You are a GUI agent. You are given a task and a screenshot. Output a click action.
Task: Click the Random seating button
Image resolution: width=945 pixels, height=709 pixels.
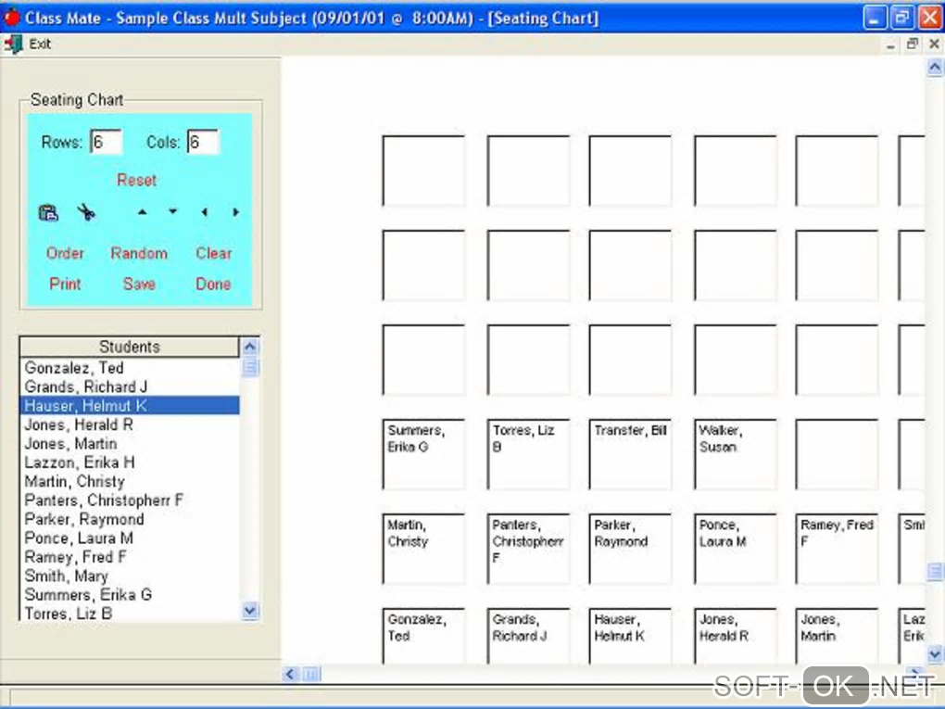coord(139,253)
